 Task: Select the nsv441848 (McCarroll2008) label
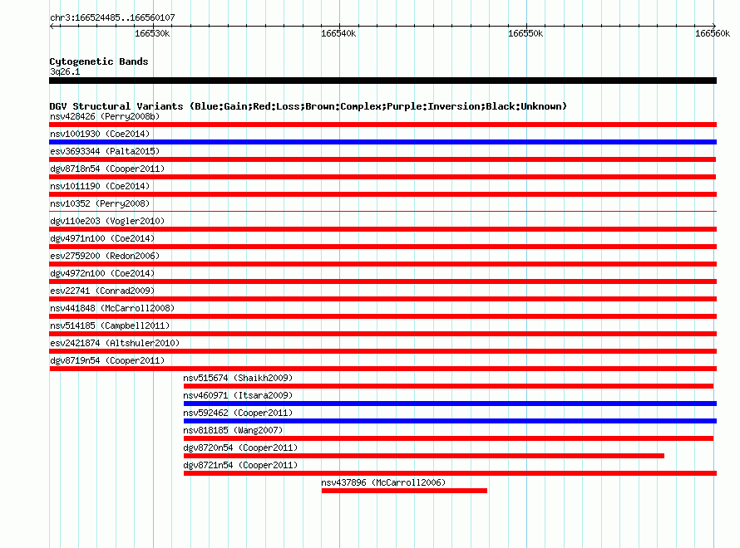pyautogui.click(x=112, y=308)
